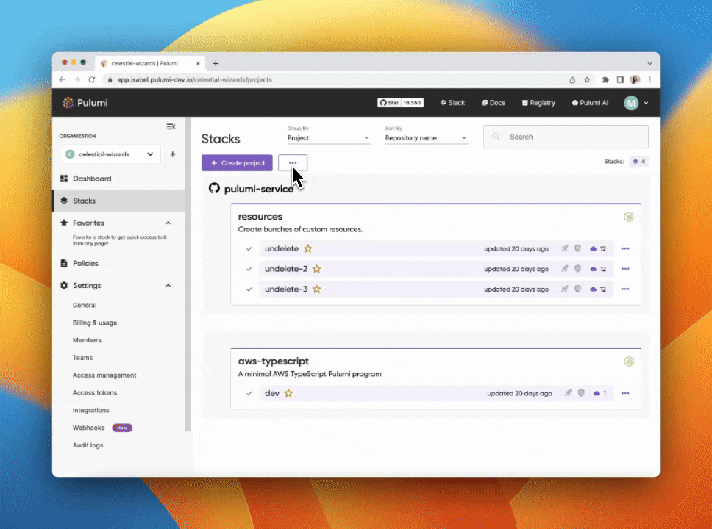712x529 pixels.
Task: Open Audit logs settings
Action: pos(88,445)
